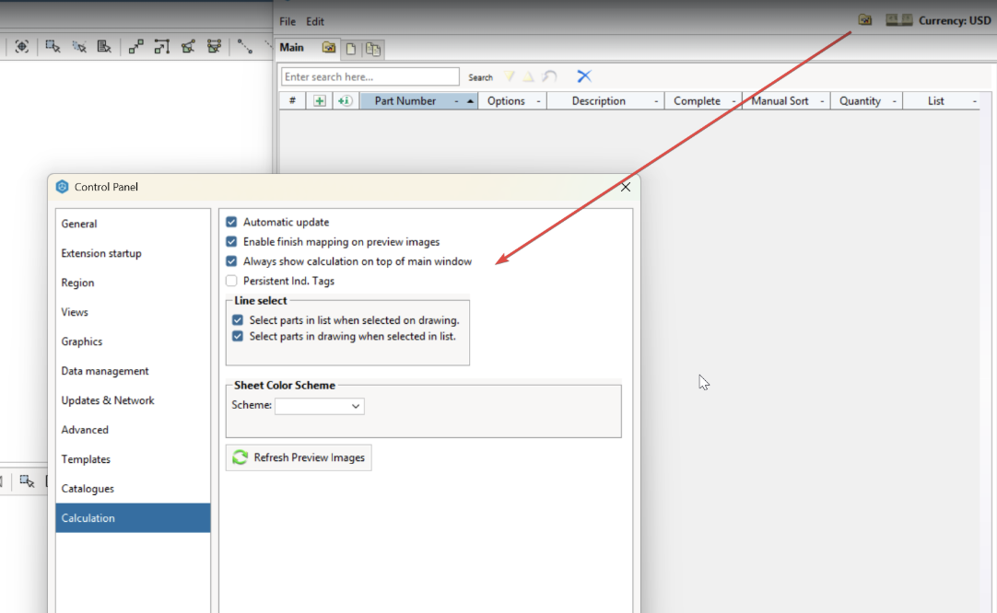The height and width of the screenshot is (613, 997).
Task: Select Graphics category
Action: (133, 341)
